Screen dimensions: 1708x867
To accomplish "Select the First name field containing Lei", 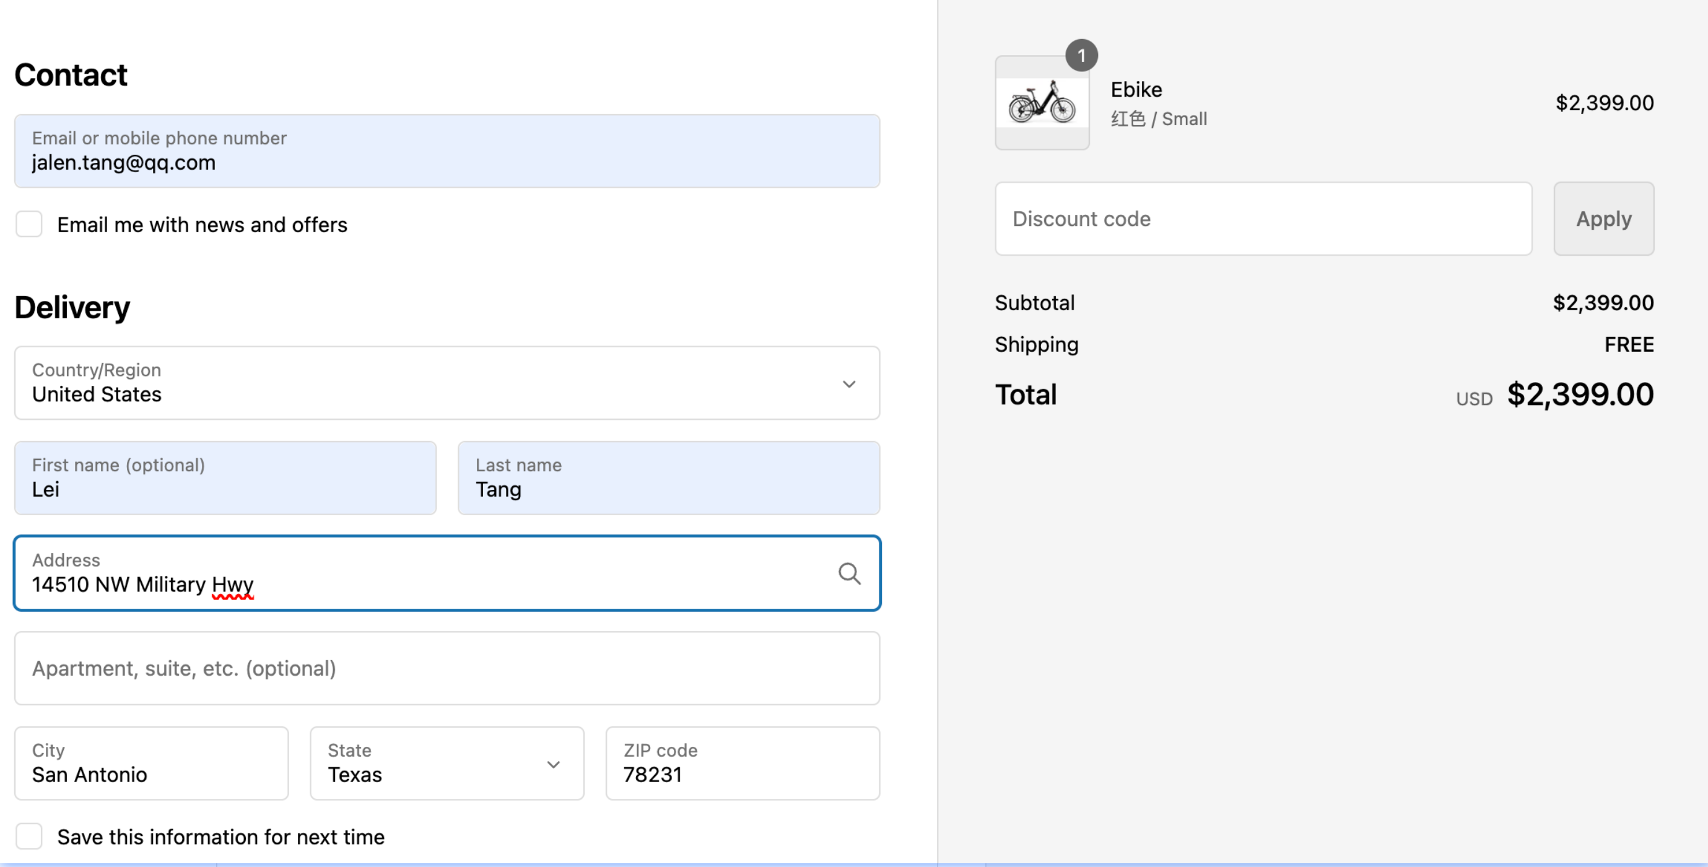I will pos(225,478).
